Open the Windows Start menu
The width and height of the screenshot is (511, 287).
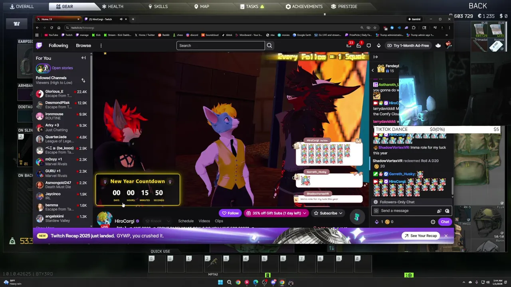(220, 283)
